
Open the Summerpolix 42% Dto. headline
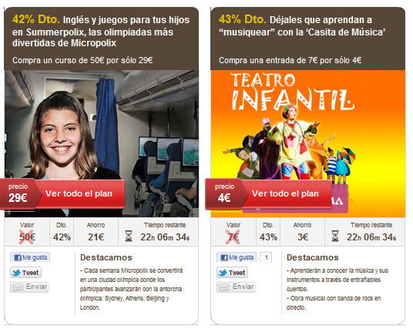(x=101, y=31)
